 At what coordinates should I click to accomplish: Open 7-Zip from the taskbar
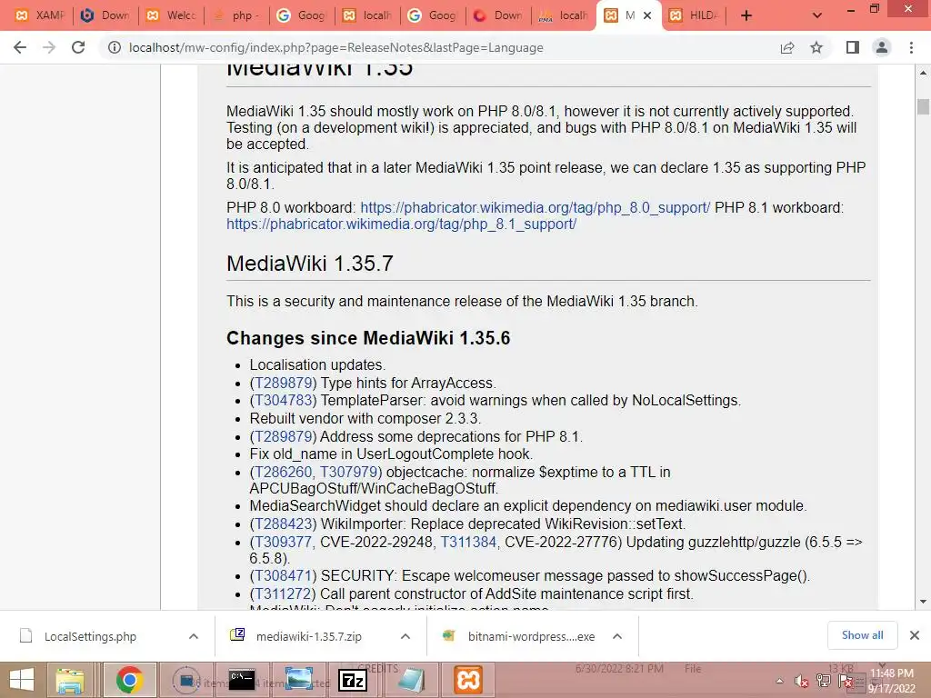(x=353, y=680)
